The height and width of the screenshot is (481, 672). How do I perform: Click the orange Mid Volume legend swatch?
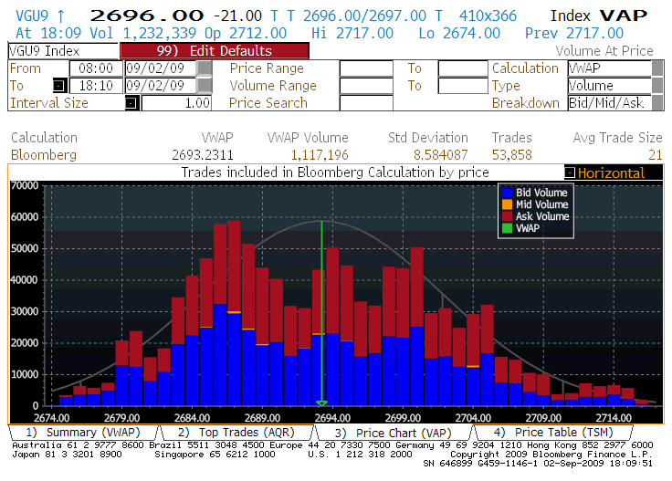pyautogui.click(x=507, y=204)
